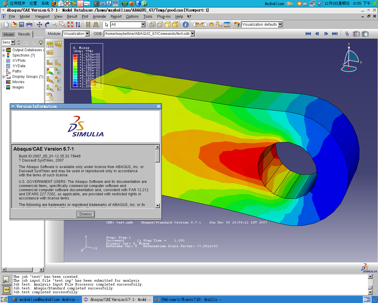Image resolution: width=378 pixels, height=303 pixels.
Task: Turn perspective on with second track icon
Action: (96, 25)
